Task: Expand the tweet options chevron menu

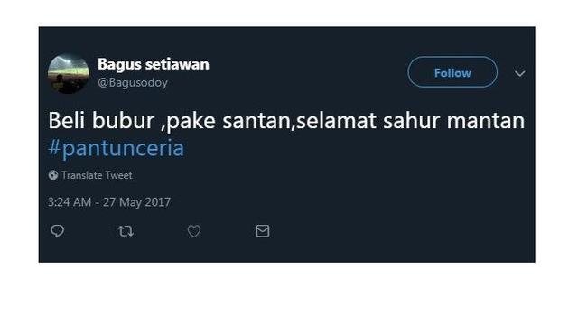Action: click(x=520, y=73)
